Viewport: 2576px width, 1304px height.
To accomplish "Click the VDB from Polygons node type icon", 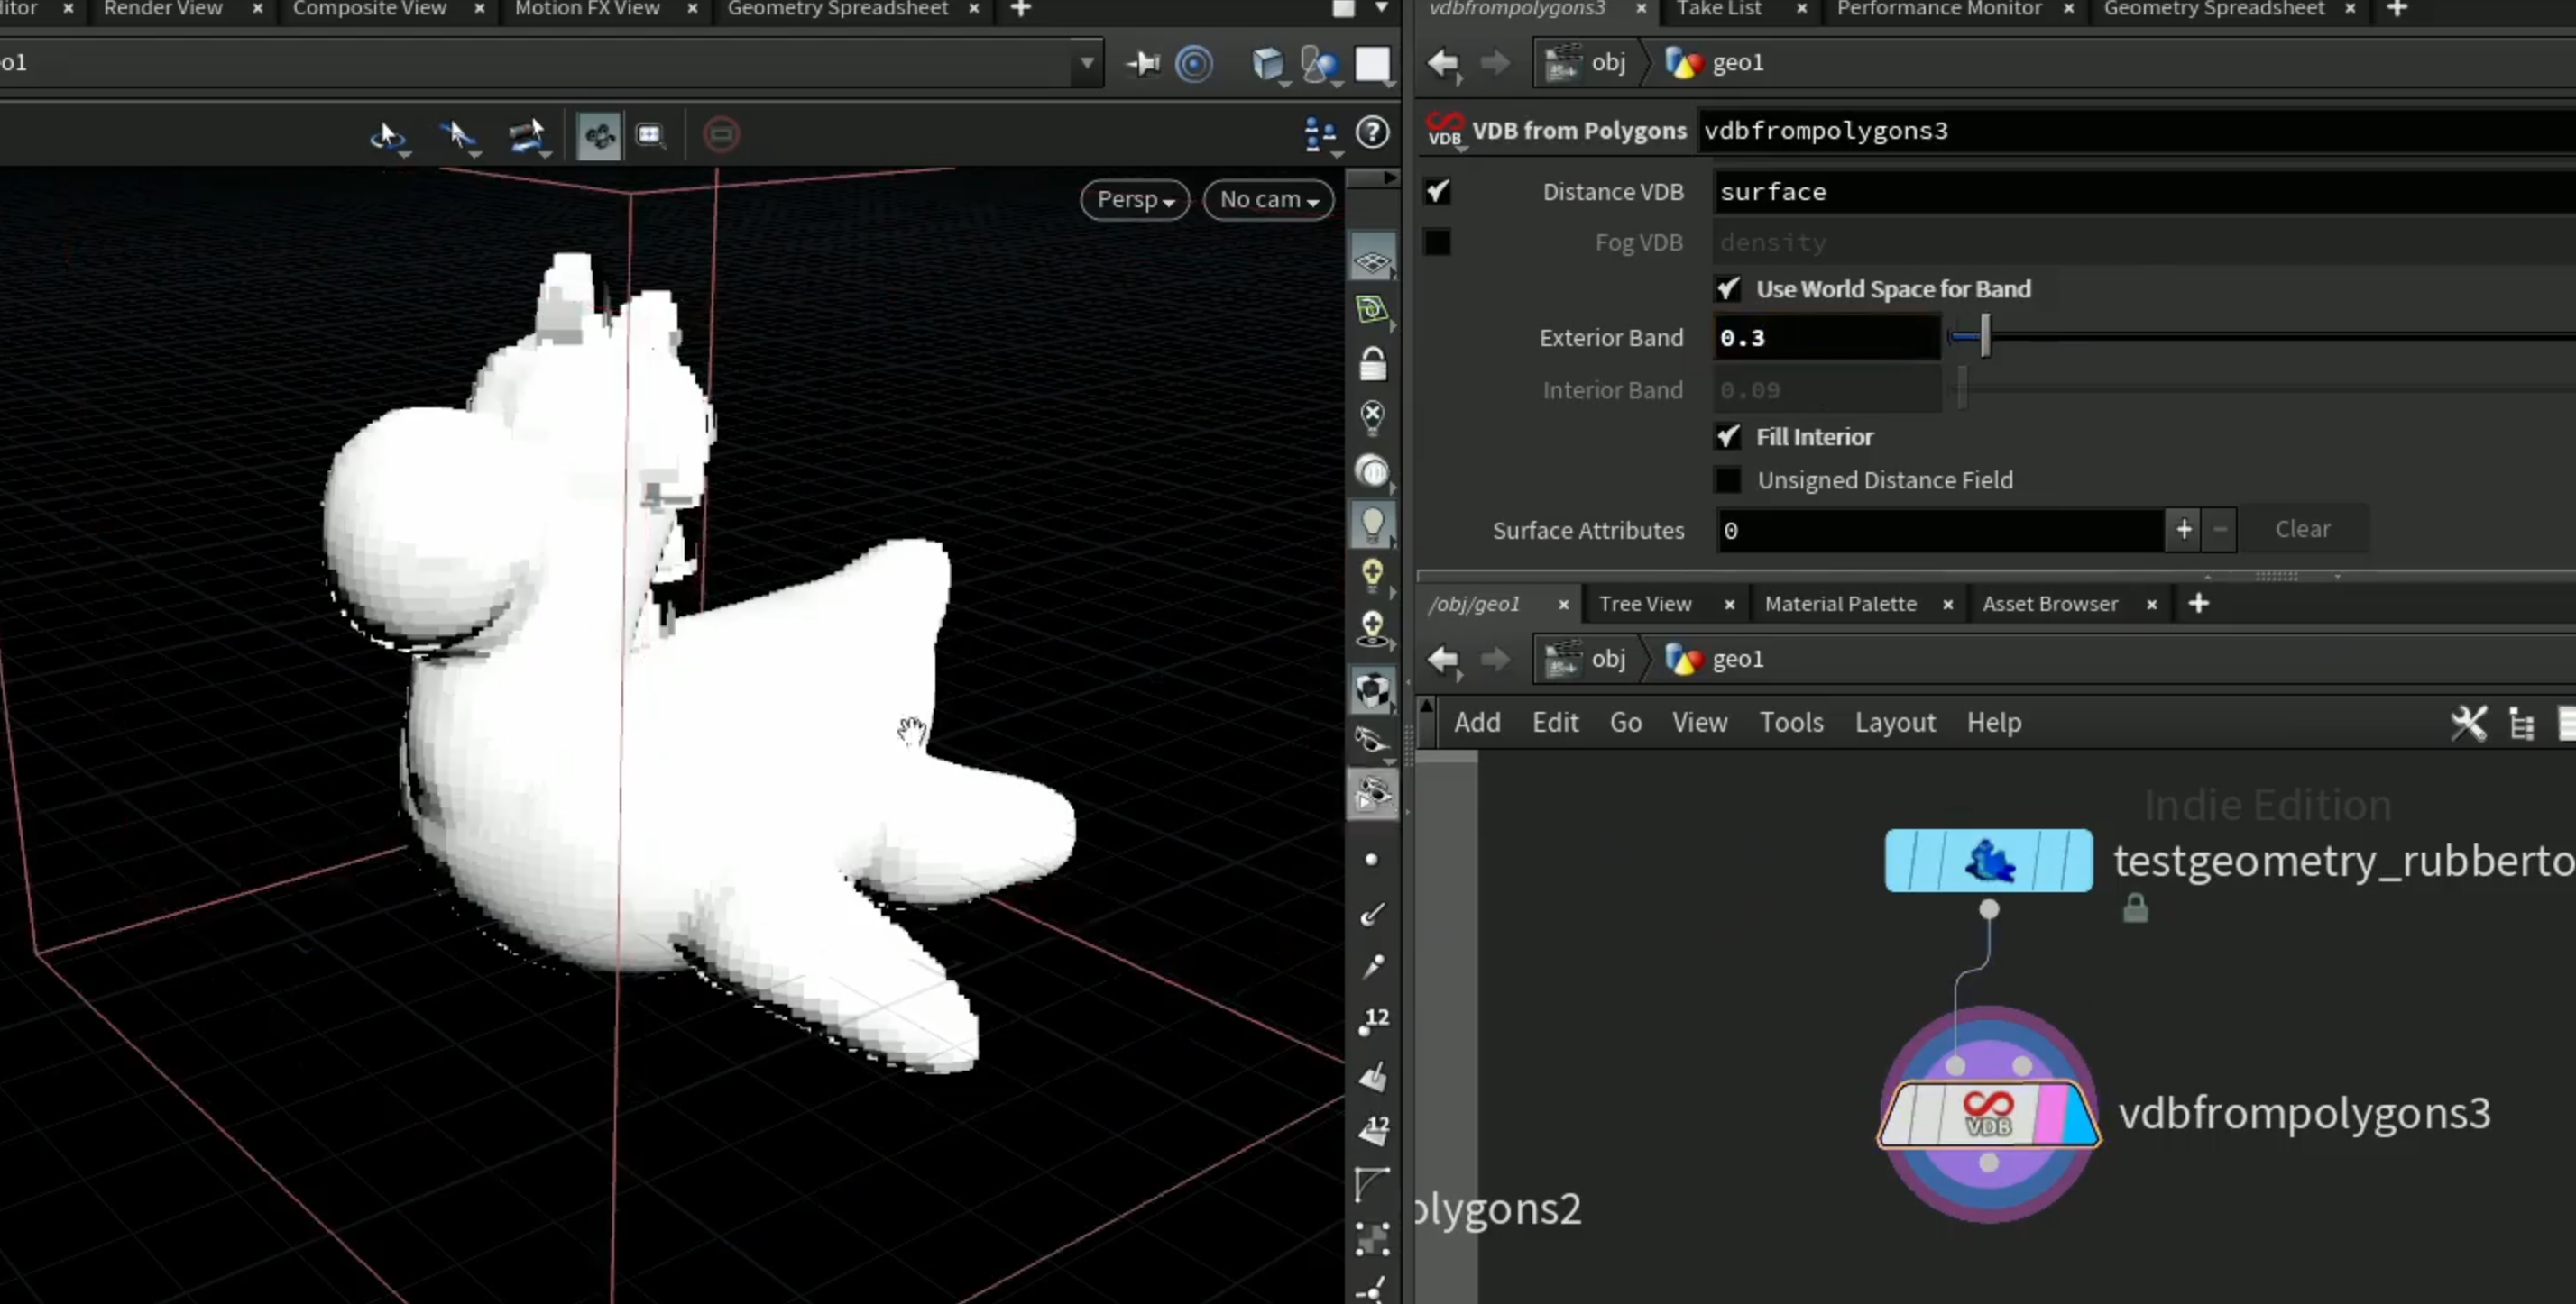I will 1445,130.
